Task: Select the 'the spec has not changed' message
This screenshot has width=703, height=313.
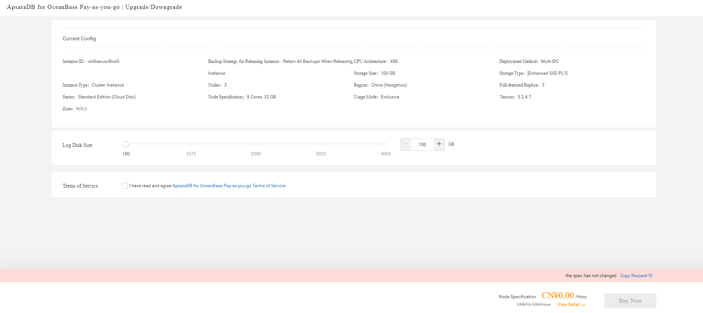Action: coord(591,276)
